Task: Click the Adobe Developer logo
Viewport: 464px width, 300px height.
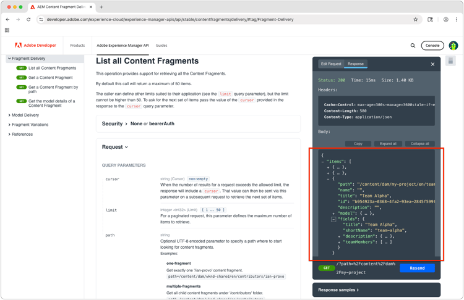Action: (35, 46)
